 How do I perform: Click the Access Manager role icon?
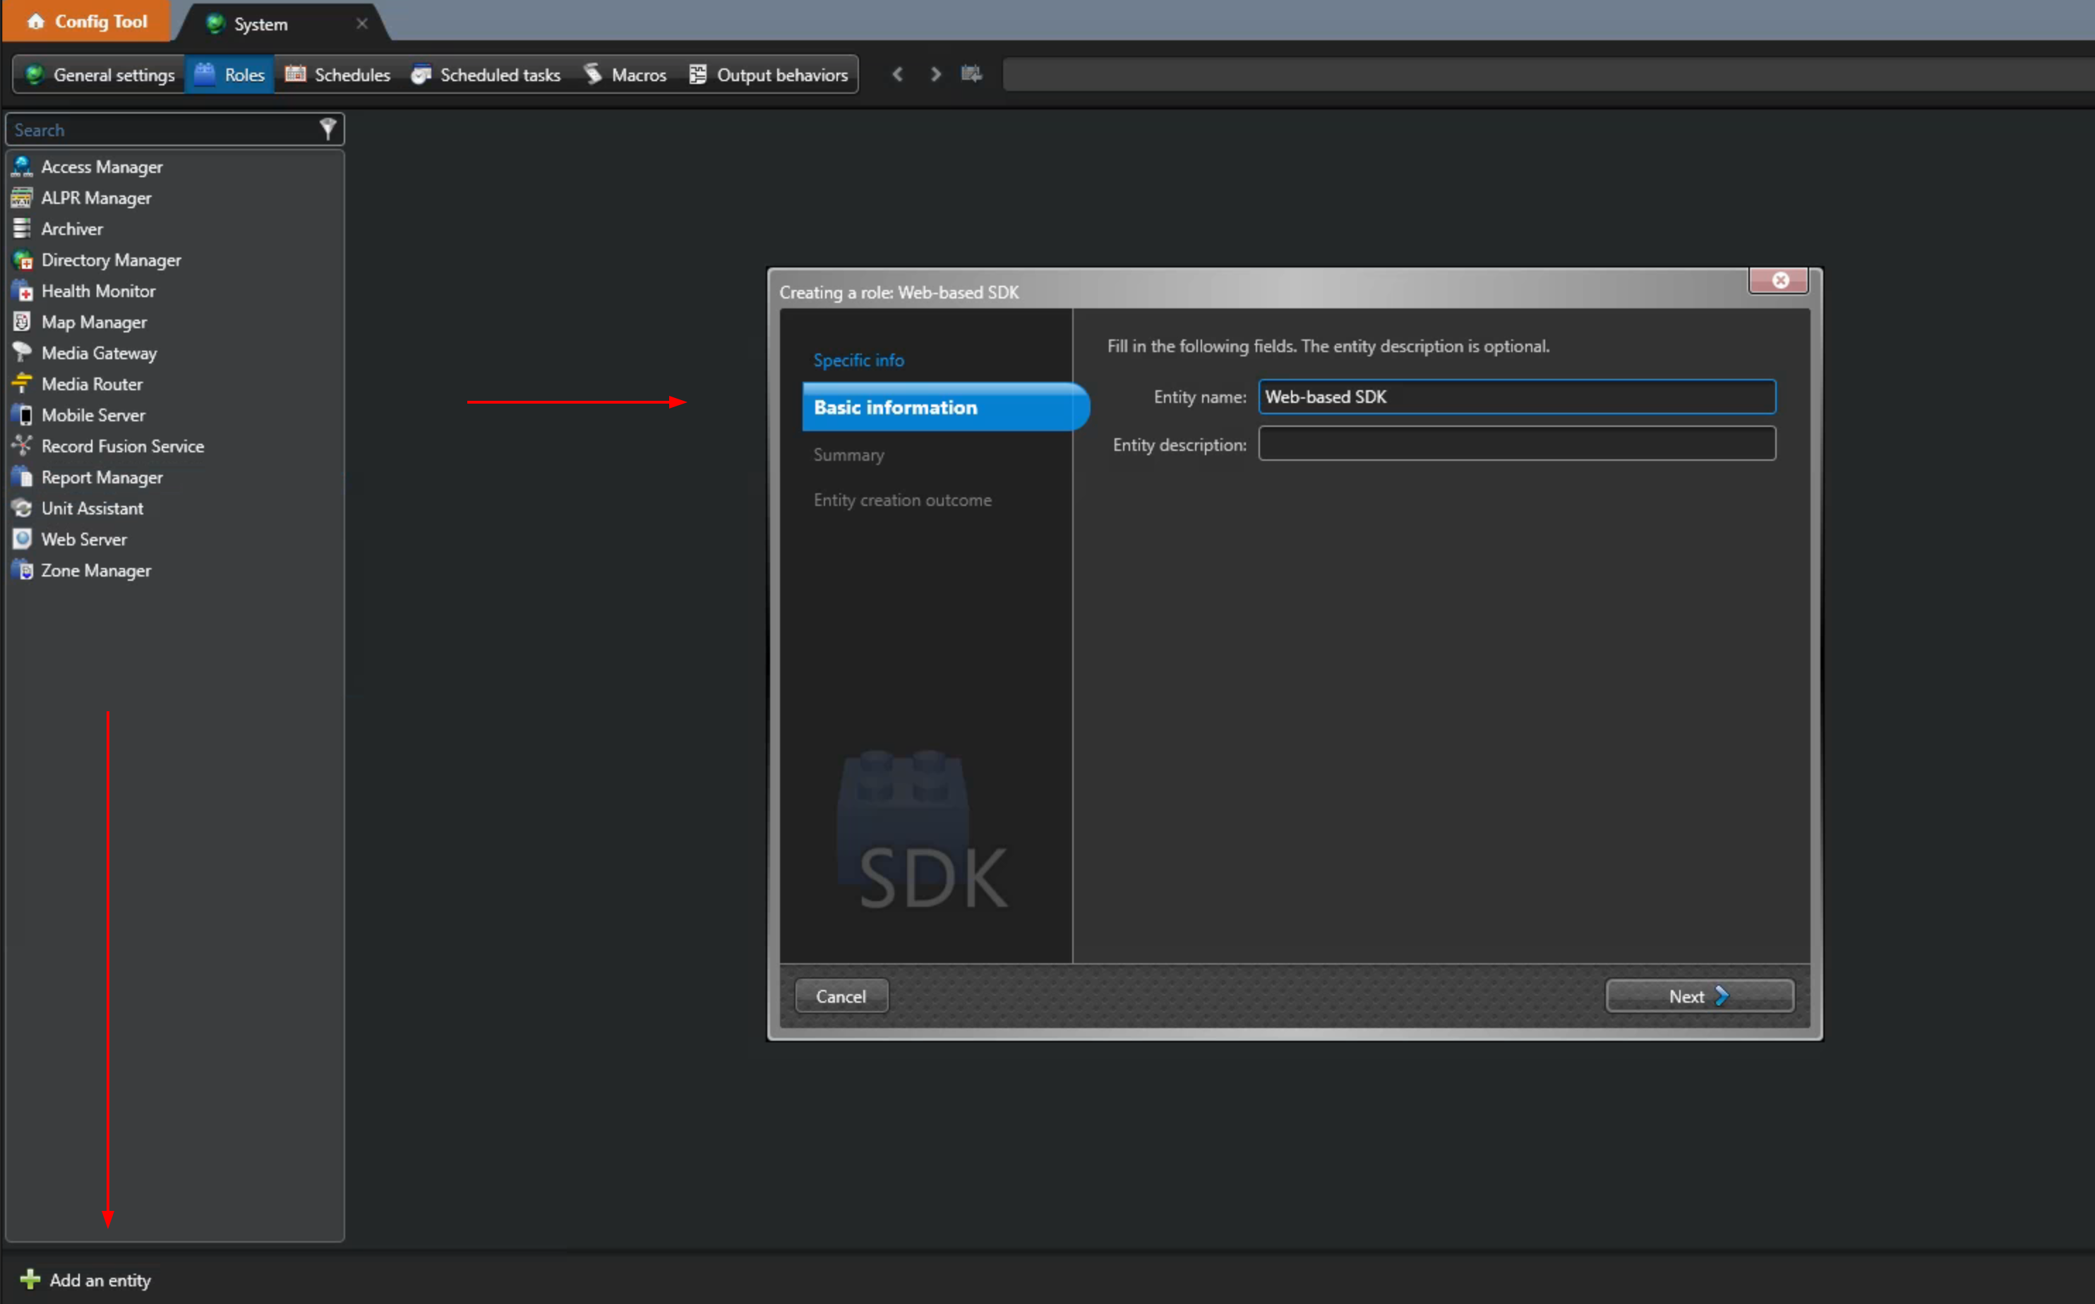[23, 167]
